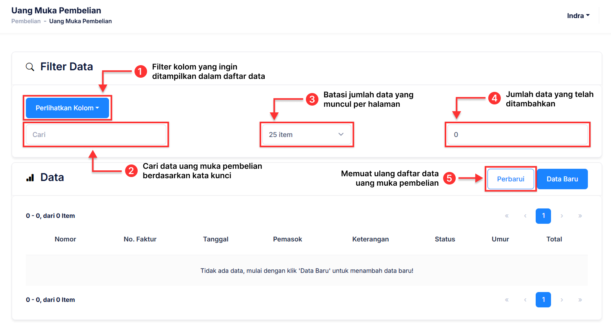Click into the Cari search field
The width and height of the screenshot is (611, 327).
click(96, 135)
